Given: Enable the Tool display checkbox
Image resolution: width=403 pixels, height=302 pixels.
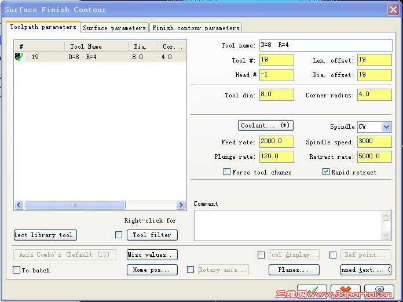Looking at the screenshot, I should pos(261,255).
